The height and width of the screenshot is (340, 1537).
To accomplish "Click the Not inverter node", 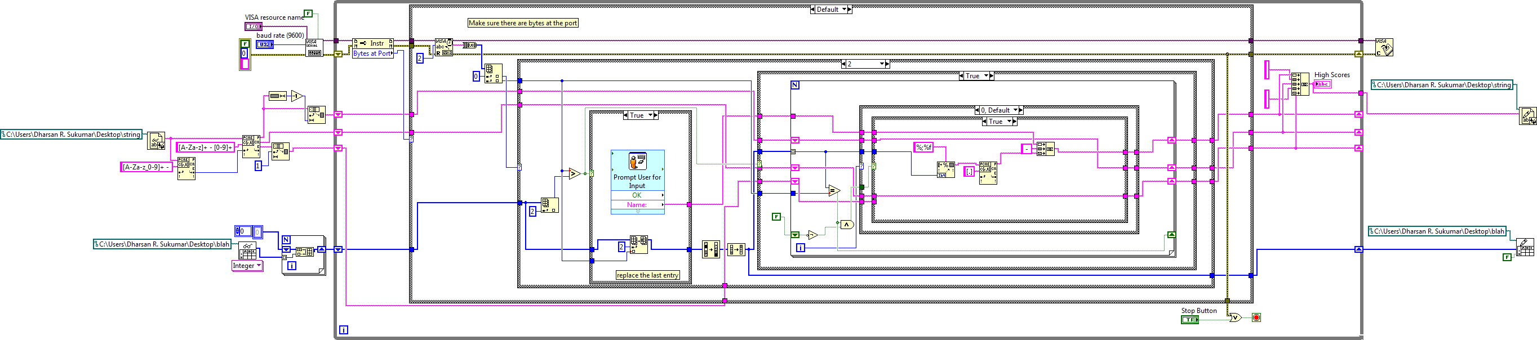I will [812, 234].
